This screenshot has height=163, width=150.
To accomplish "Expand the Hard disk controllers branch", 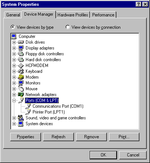I will coord(14,60).
